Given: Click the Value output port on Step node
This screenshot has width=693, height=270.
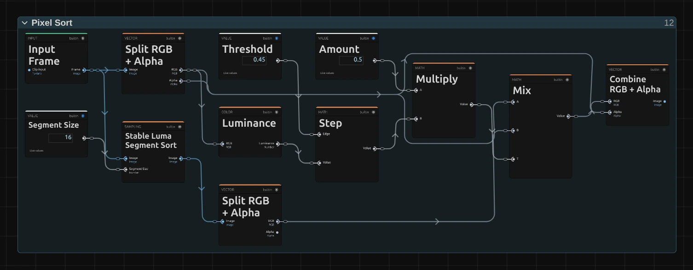Looking at the screenshot, I should tap(375, 148).
